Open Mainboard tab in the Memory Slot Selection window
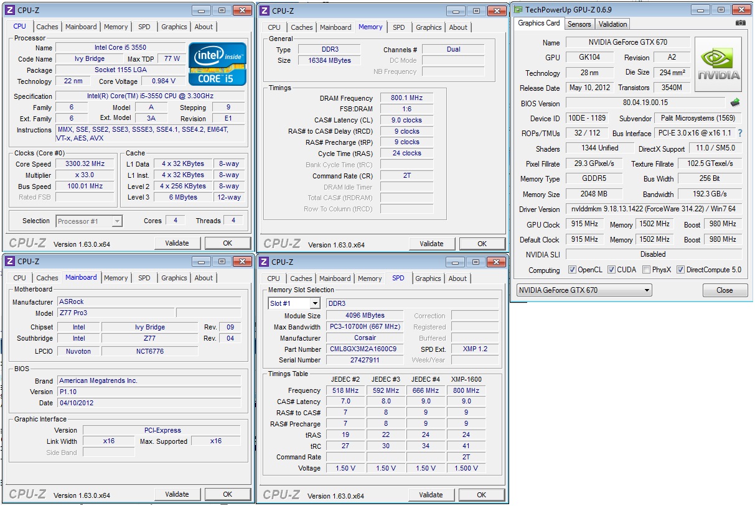 pos(335,278)
